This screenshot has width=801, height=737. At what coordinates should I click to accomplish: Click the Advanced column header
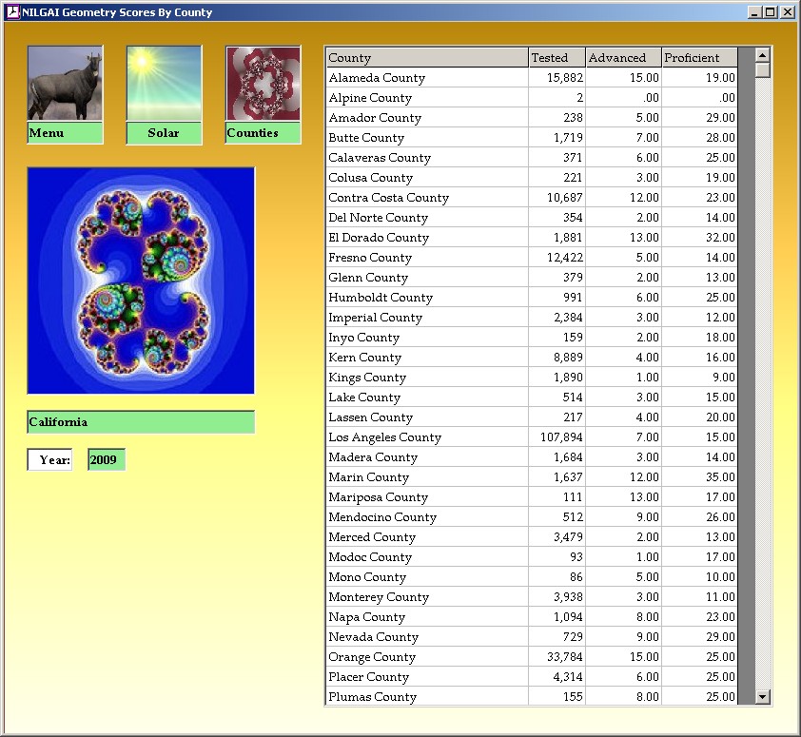point(623,58)
